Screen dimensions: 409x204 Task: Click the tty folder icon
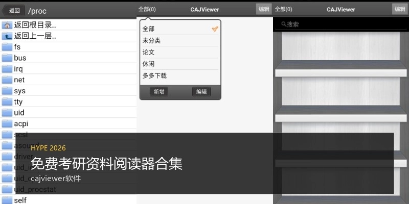pyautogui.click(x=7, y=101)
